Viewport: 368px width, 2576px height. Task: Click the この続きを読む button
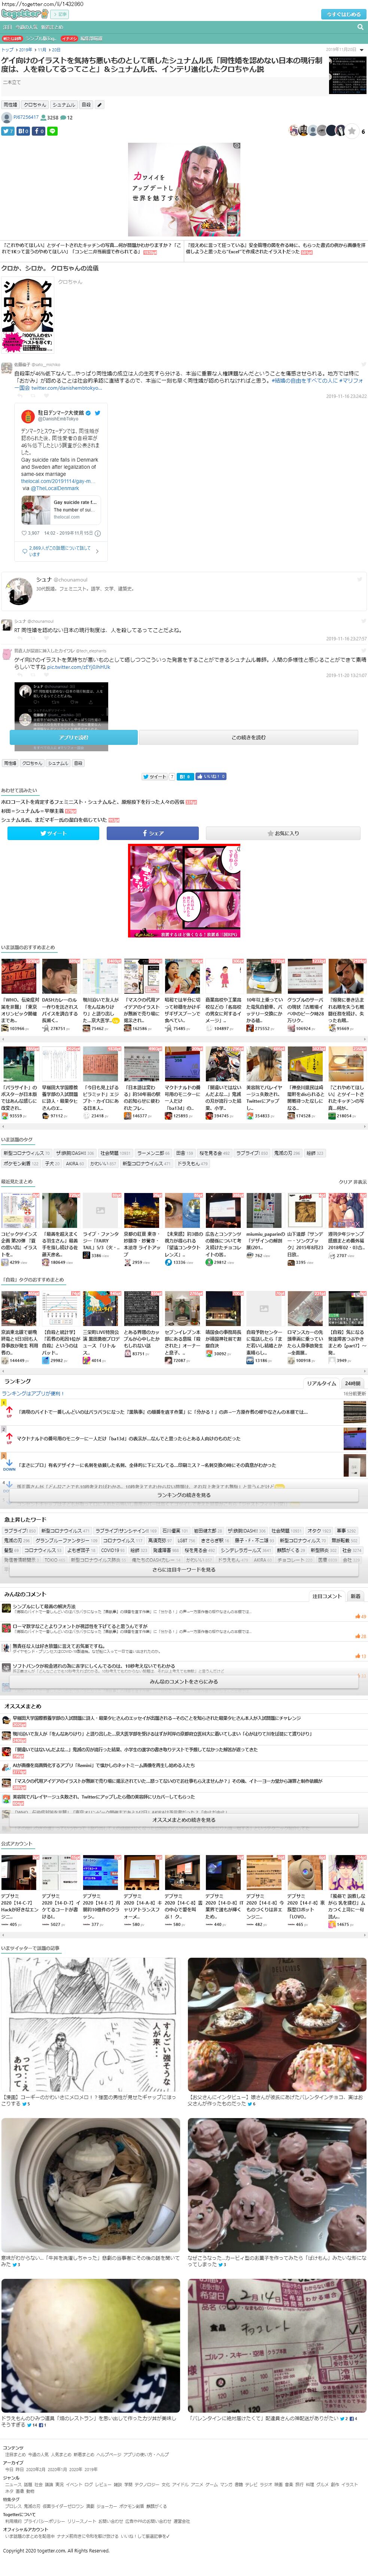[248, 737]
